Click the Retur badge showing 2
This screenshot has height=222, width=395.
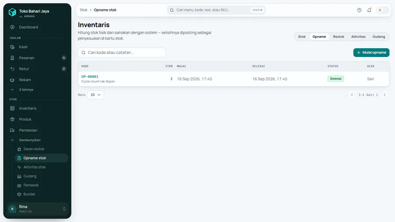click(x=64, y=69)
